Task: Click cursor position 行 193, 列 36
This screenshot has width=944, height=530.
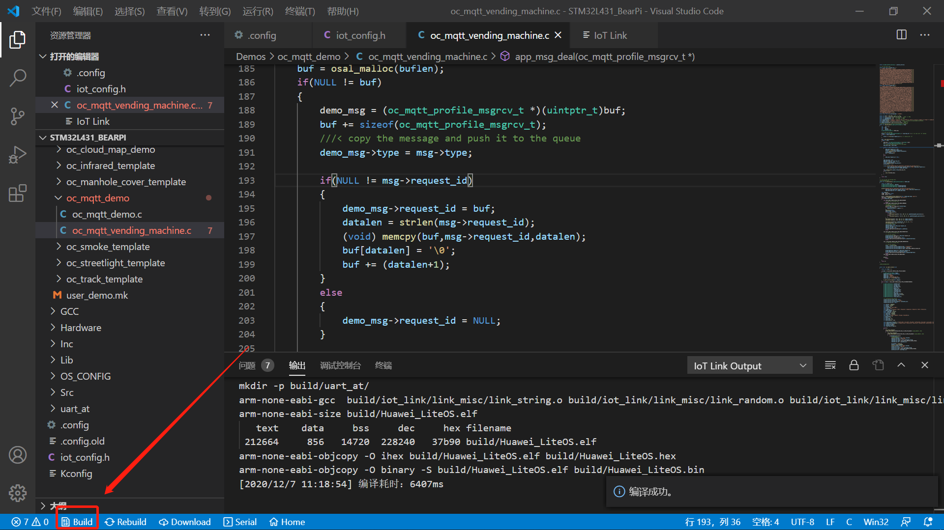Action: (x=712, y=522)
